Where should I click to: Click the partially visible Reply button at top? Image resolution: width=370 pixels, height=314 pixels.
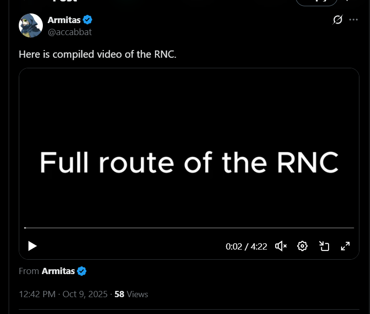[x=317, y=2]
